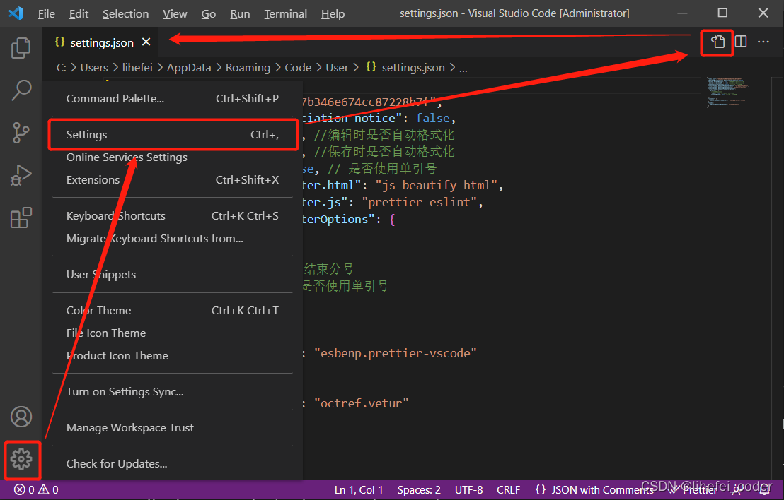Choose Settings in the gear menu

[173, 135]
